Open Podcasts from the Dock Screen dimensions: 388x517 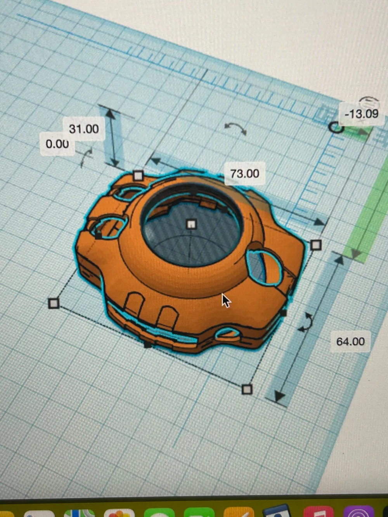[359, 512]
